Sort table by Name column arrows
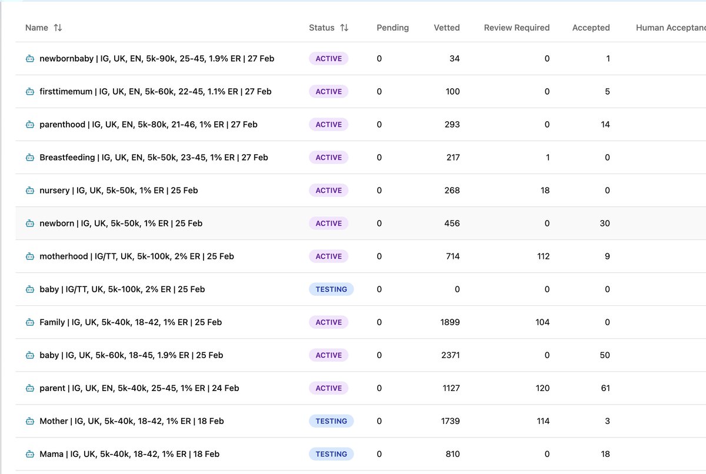The width and height of the screenshot is (706, 474). 58,28
